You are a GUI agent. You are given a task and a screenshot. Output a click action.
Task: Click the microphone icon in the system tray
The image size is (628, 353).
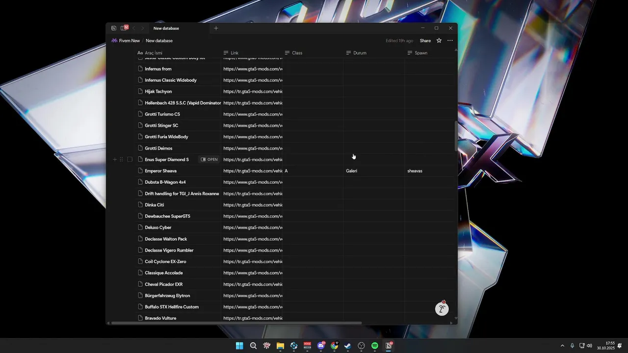click(x=572, y=346)
